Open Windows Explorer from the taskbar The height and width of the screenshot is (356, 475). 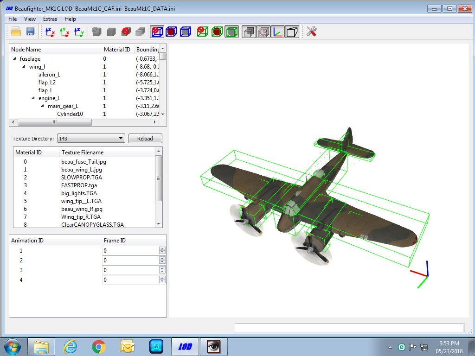point(41,347)
